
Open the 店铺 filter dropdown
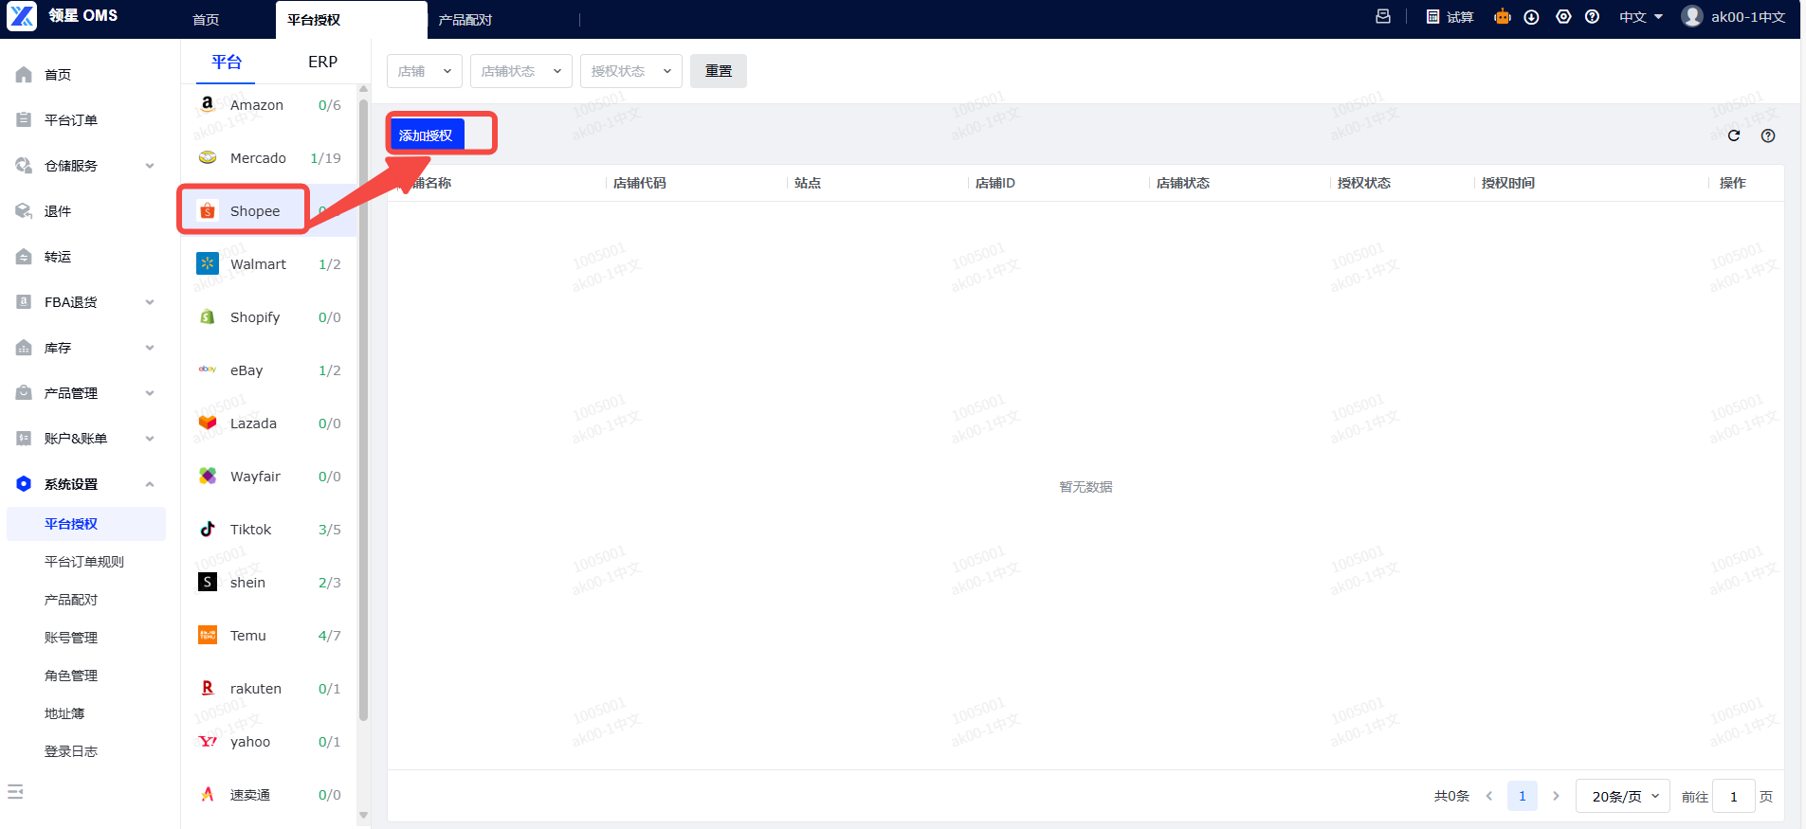point(425,71)
